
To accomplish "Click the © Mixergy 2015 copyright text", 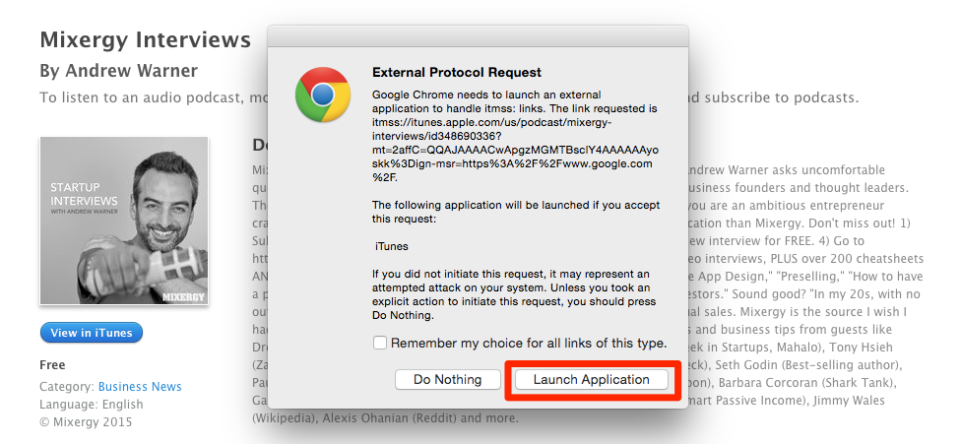I will click(x=86, y=422).
